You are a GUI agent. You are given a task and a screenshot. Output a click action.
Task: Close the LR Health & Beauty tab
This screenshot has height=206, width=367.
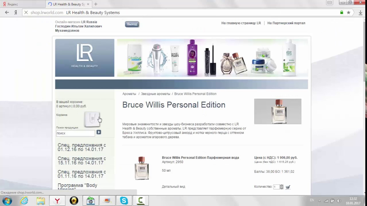[88, 4]
